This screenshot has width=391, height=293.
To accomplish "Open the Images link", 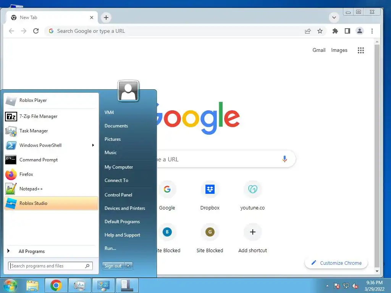I will 339,50.
